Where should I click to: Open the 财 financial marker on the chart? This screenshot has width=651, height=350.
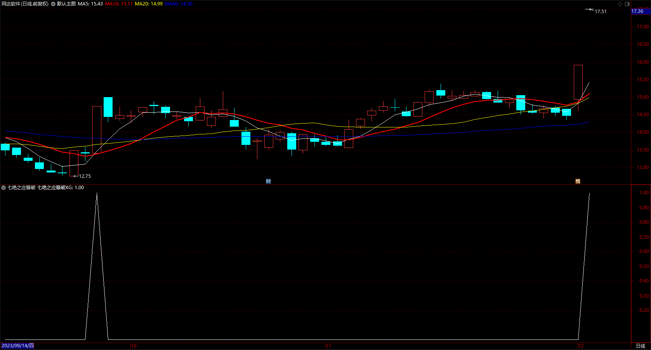(268, 181)
